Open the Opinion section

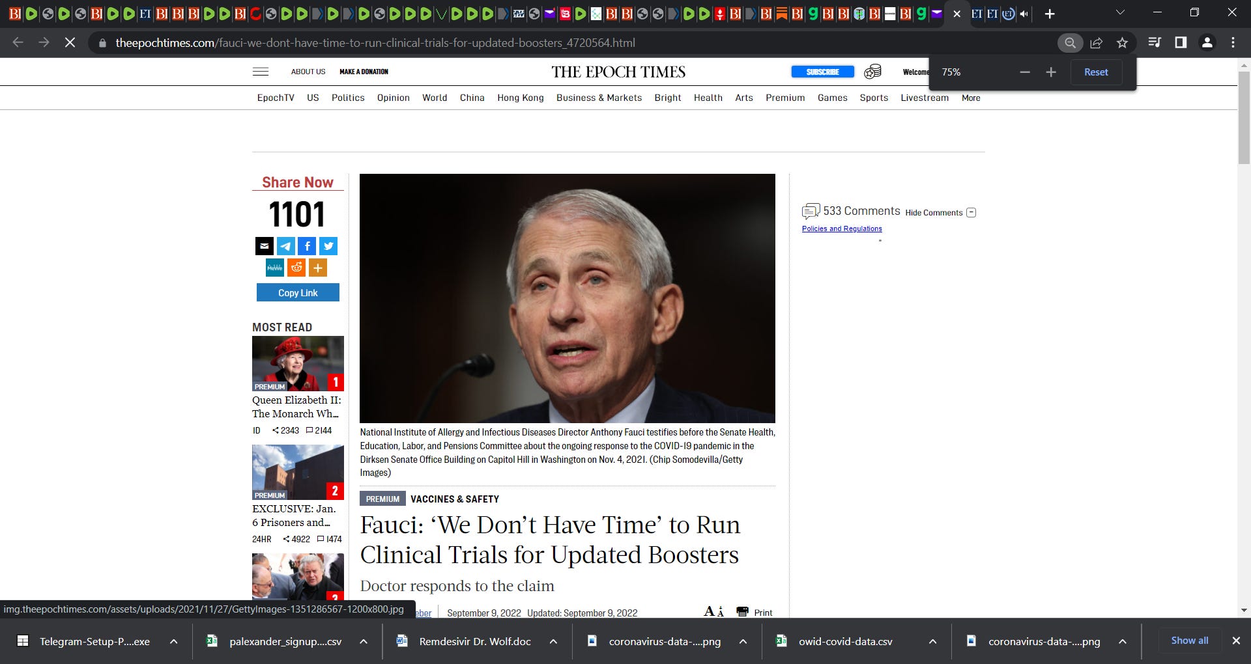click(x=394, y=98)
